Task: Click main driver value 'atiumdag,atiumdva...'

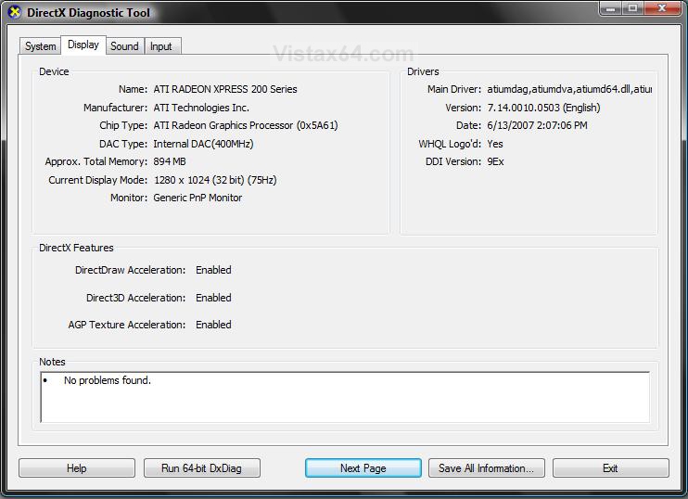Action: click(569, 89)
